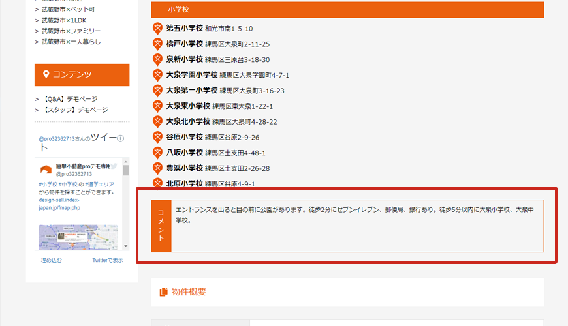
Task: Click the school pin icon beside 泉新小学校
Action: (157, 59)
